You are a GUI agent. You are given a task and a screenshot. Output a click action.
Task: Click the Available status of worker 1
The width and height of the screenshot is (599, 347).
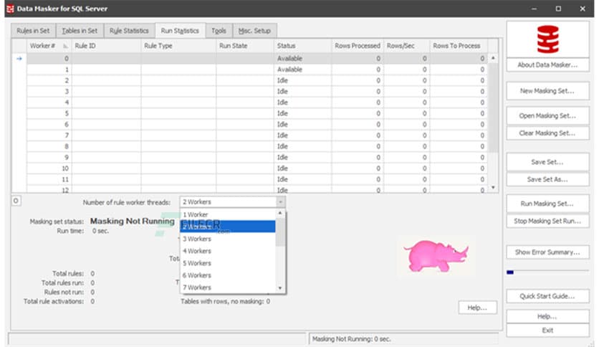[x=289, y=70]
